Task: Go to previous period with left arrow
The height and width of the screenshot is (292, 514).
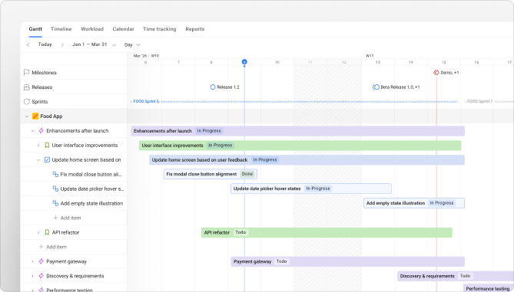Action: (28, 44)
